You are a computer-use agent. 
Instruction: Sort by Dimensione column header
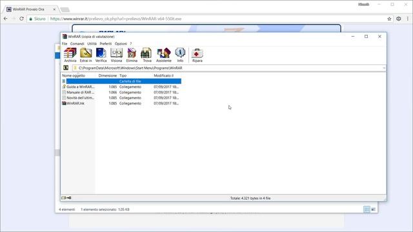pos(108,75)
